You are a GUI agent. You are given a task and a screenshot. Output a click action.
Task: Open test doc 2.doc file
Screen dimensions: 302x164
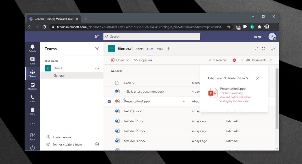134,121
